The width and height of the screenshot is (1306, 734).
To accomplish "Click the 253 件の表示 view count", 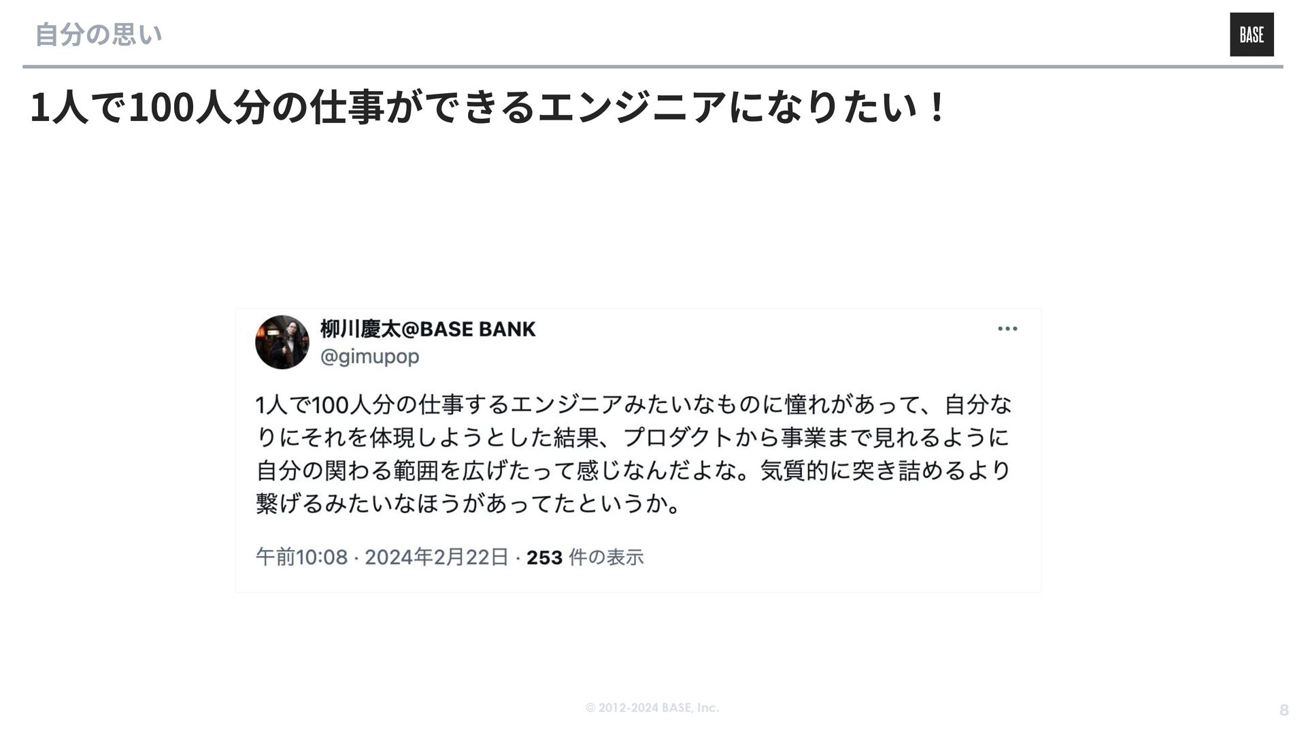I will point(585,557).
